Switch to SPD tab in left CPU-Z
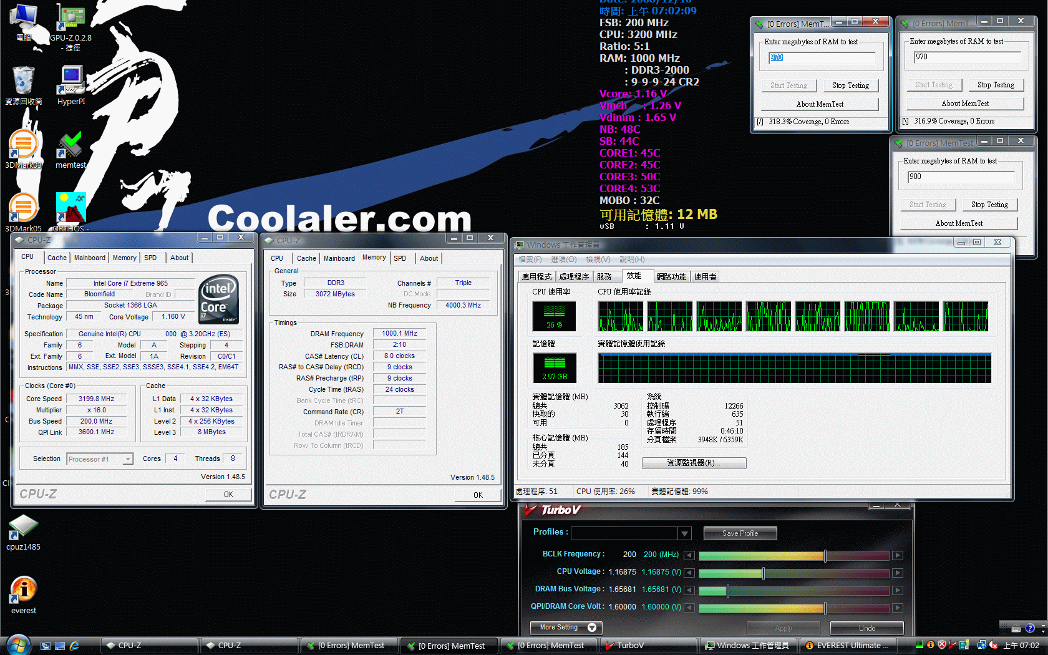The height and width of the screenshot is (655, 1048). coord(150,258)
